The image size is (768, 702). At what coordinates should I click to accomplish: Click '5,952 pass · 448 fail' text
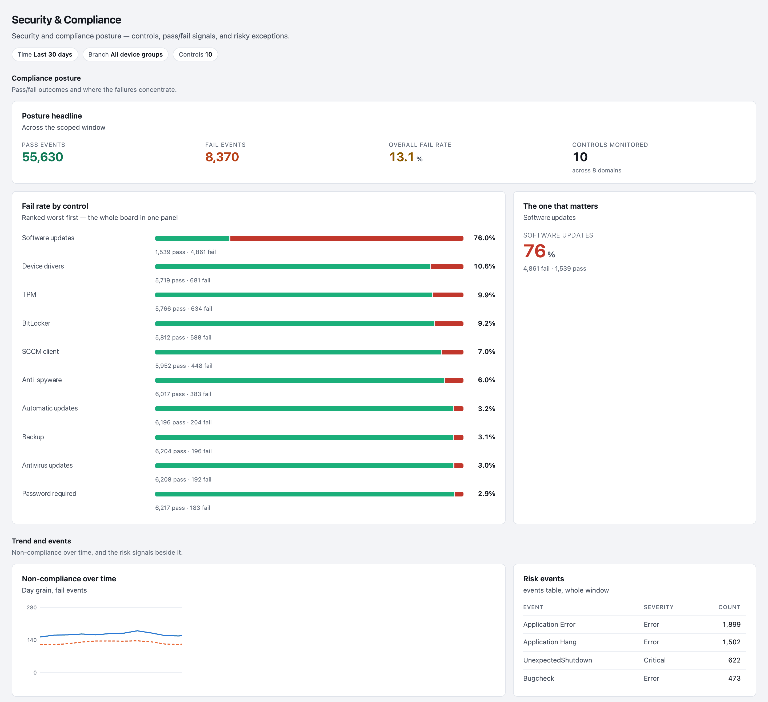pos(184,366)
